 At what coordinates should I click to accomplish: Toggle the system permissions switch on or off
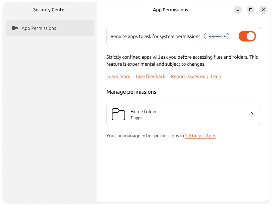(x=247, y=36)
